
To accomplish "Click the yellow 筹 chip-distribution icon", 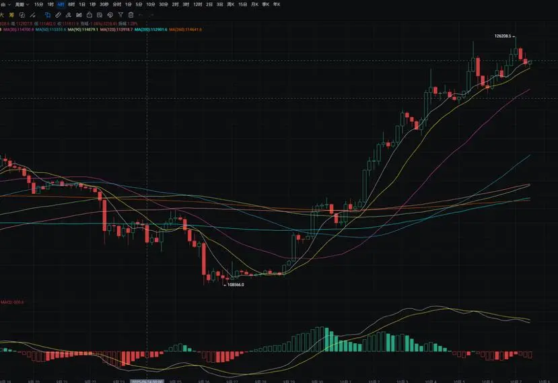I will tap(11, 15).
